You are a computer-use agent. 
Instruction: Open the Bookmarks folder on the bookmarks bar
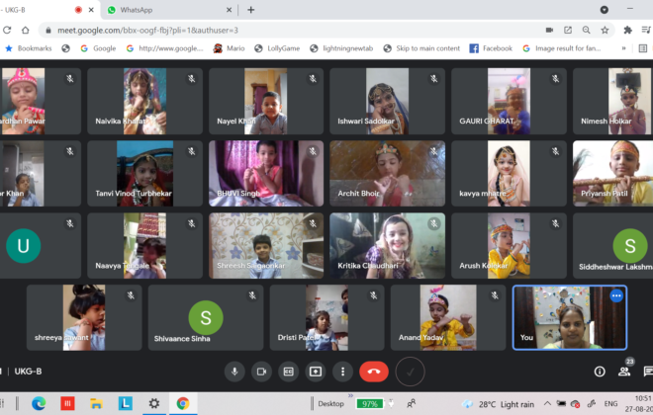coord(29,48)
